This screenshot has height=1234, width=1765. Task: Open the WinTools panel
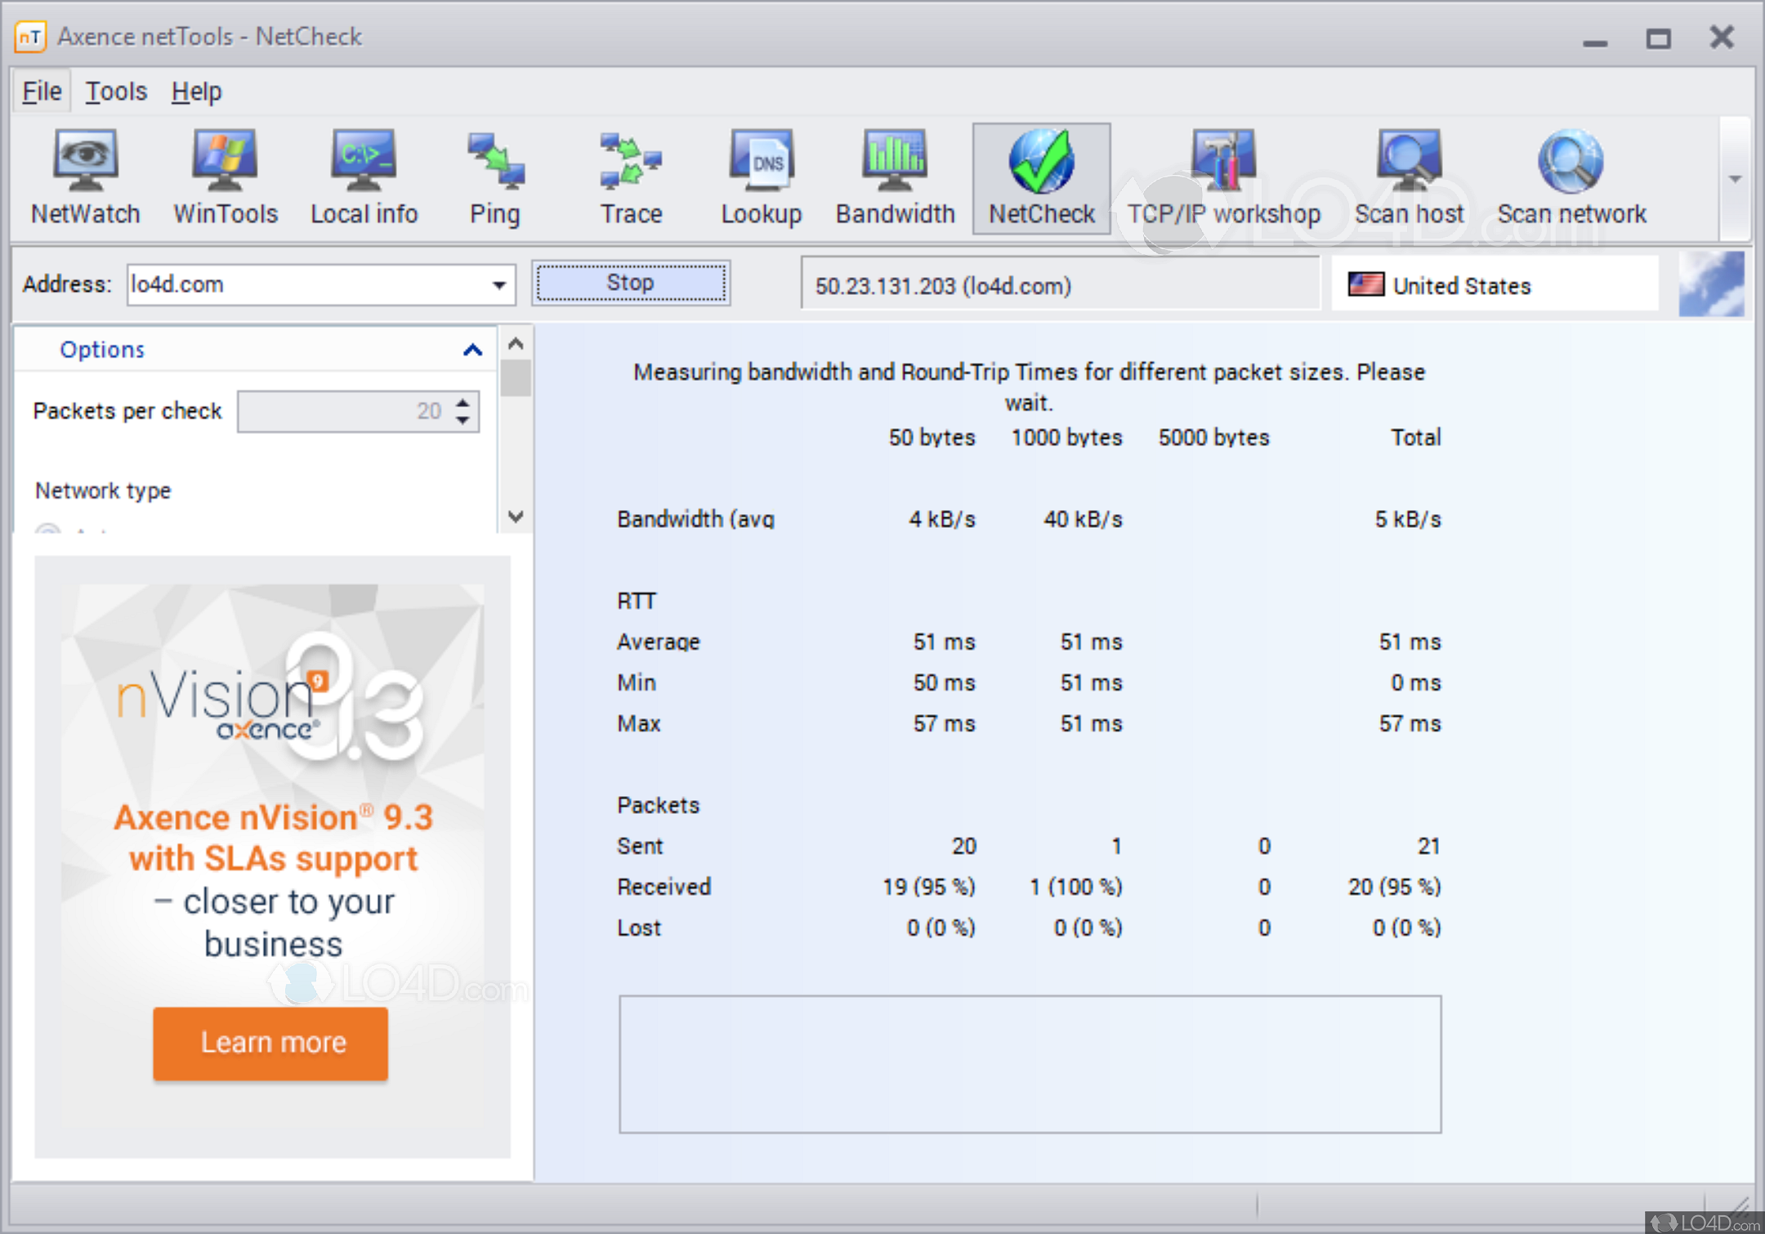point(225,176)
